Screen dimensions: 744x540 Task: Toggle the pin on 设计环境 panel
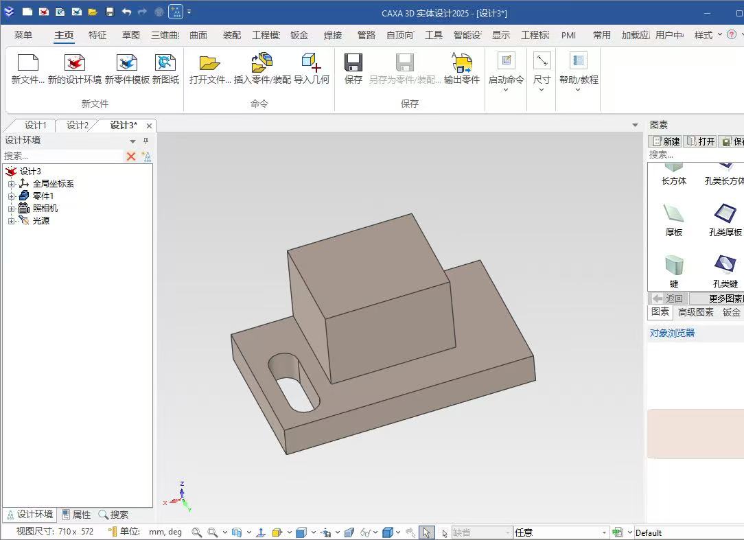146,141
